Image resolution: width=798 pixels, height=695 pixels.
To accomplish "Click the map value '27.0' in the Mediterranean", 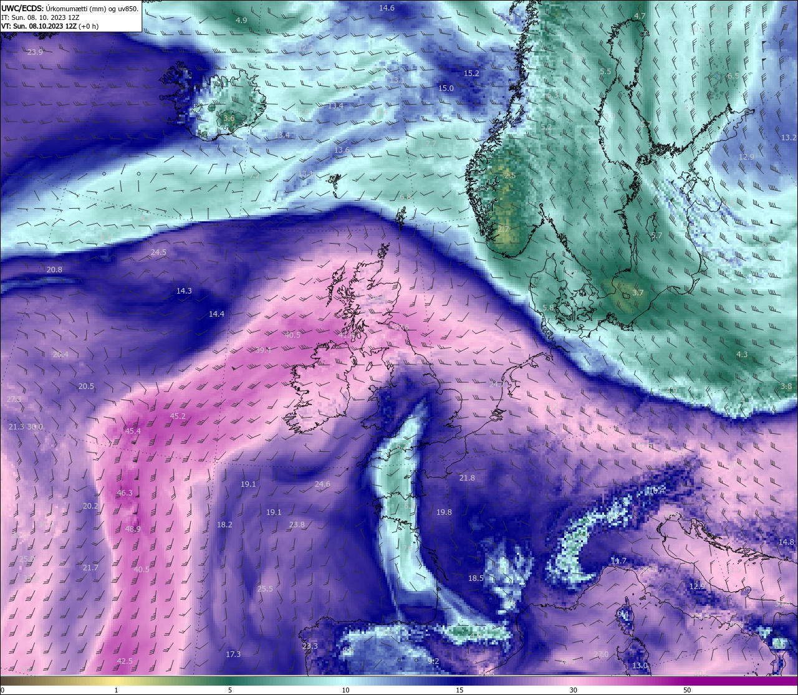I will click(601, 654).
